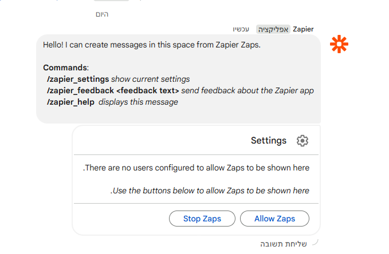Click the /zapier_help command text

[70, 102]
